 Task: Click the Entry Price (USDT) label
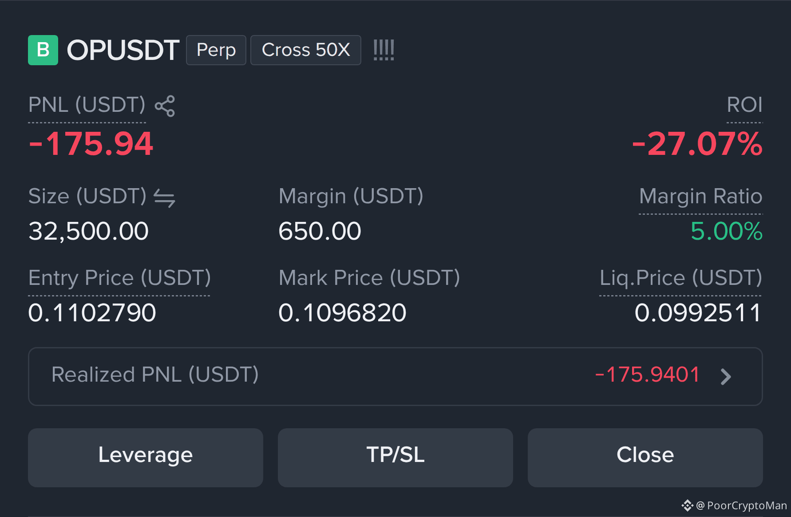[119, 278]
